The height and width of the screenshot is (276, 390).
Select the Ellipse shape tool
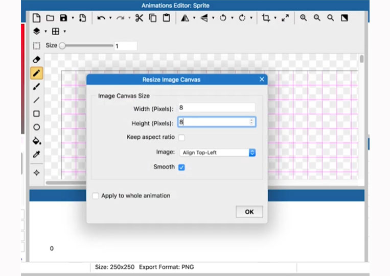click(x=37, y=127)
